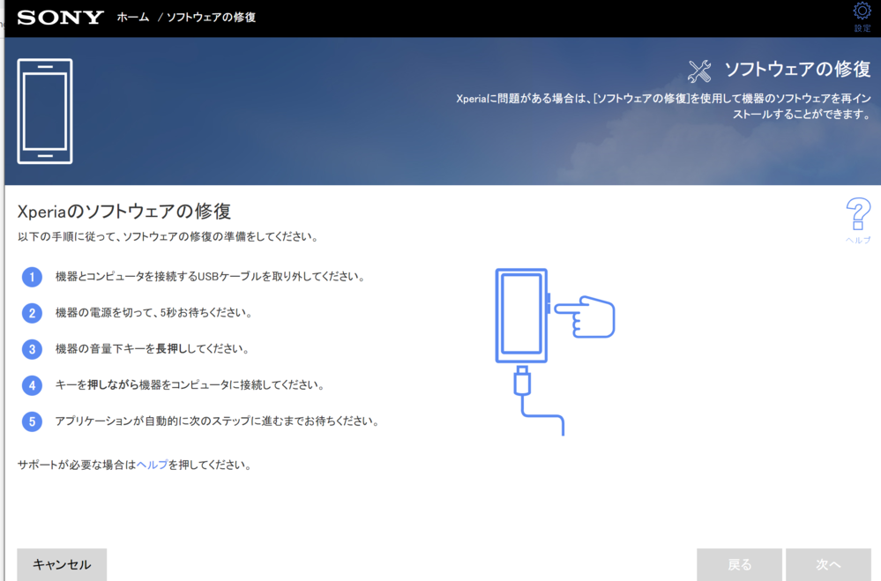Go to ホーム breadcrumb
This screenshot has width=881, height=581.
(133, 18)
